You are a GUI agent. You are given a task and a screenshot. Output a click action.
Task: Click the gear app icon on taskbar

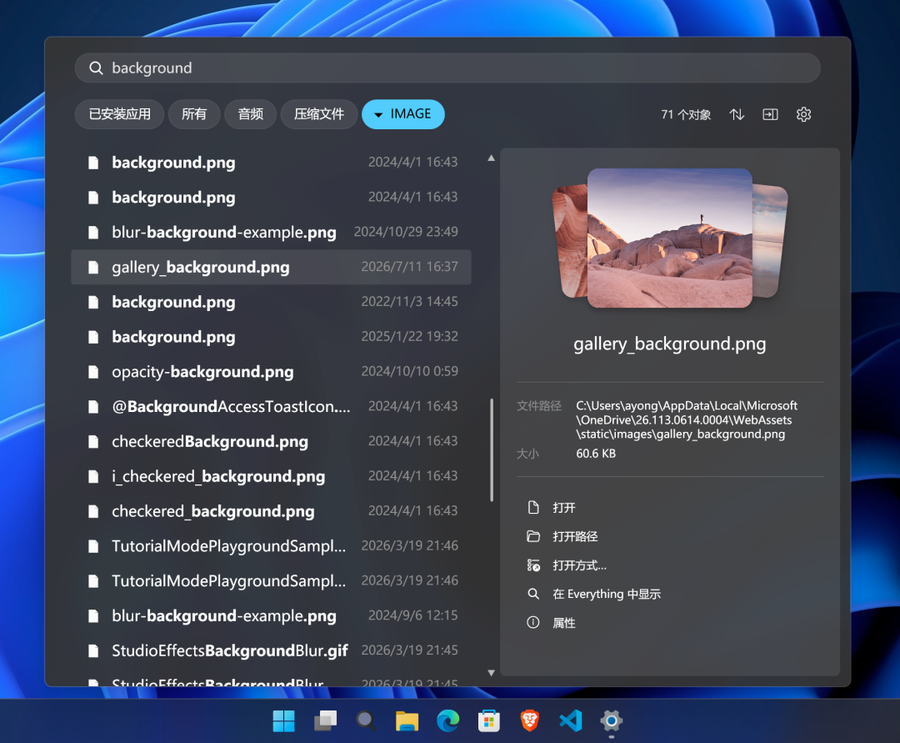click(x=612, y=720)
